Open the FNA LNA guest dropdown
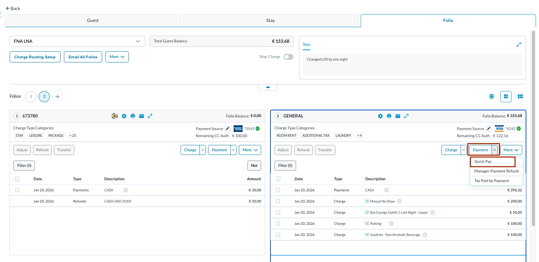This screenshot has height=262, width=539. 77,41
